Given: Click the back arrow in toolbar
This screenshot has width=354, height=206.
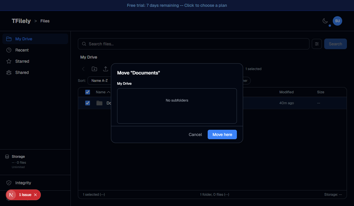Looking at the screenshot, I should 83,69.
